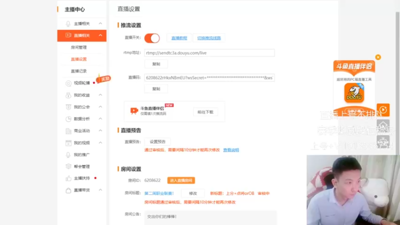
Task: Open 直播设置 submenu item
Action: pos(79,59)
